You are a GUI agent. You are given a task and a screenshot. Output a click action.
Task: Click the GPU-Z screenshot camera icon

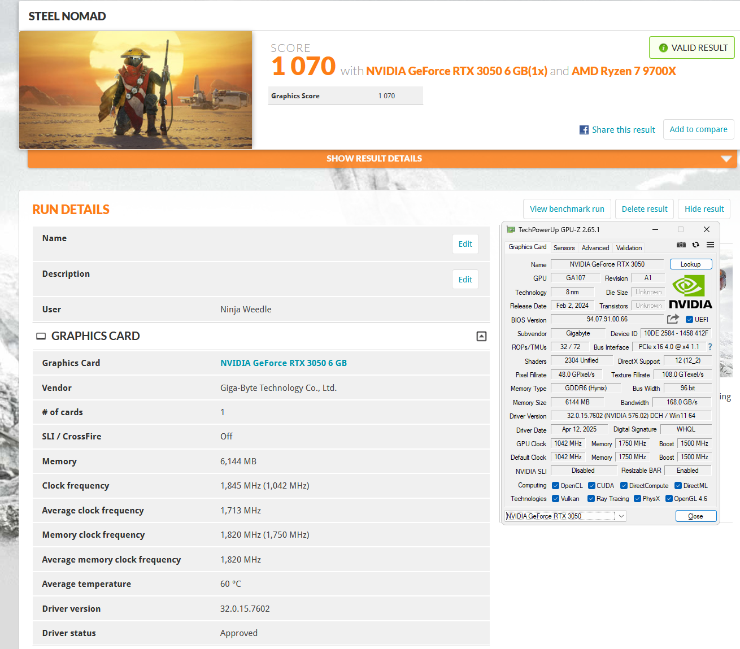[681, 245]
